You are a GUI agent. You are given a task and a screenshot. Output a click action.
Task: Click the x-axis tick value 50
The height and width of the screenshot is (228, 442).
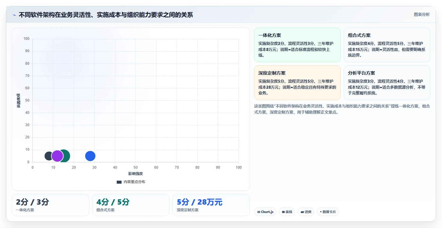pyautogui.click(x=136, y=167)
